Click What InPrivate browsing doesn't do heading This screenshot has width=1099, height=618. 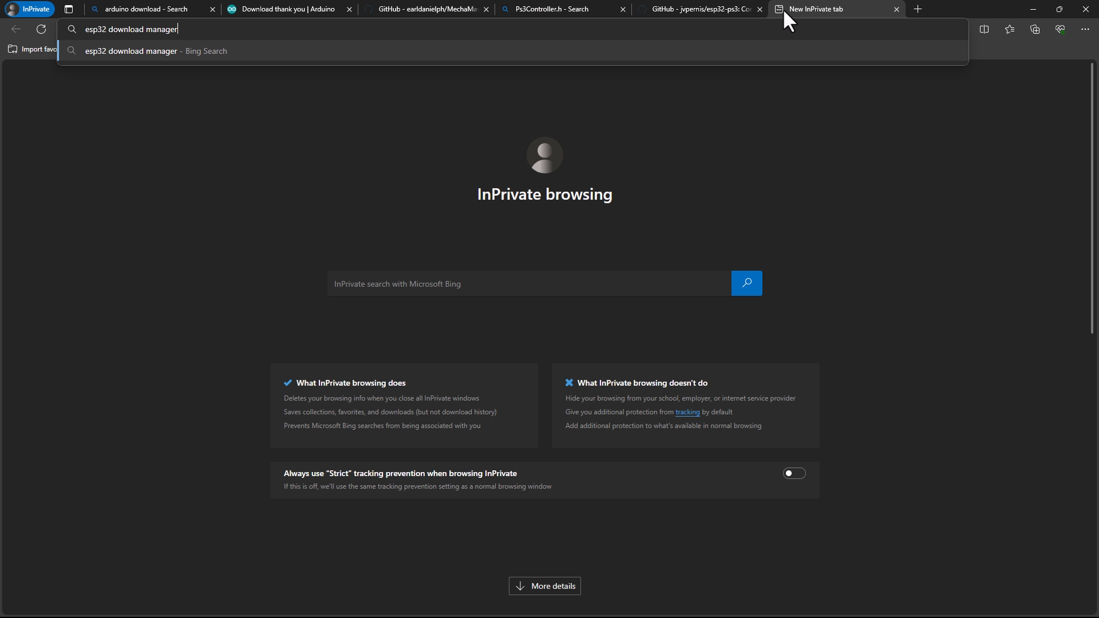click(x=642, y=383)
